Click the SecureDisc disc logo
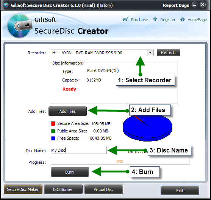The width and height of the screenshot is (211, 200). pos(19,26)
